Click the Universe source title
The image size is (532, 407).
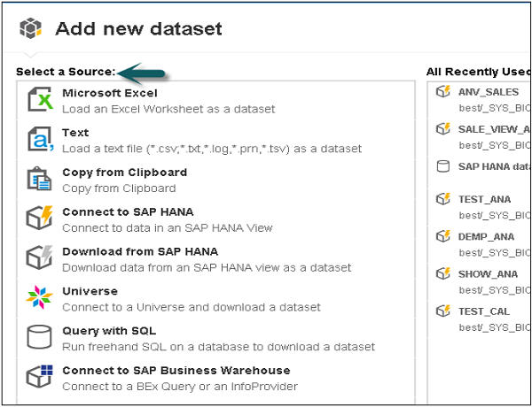90,291
